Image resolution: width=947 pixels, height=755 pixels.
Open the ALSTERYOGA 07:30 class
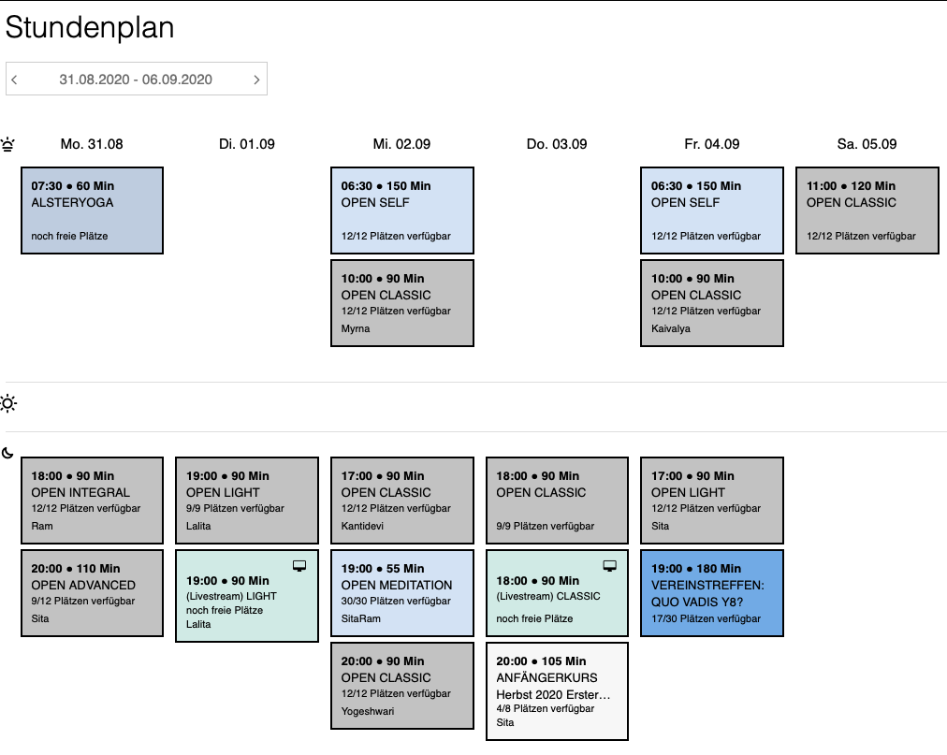93,211
